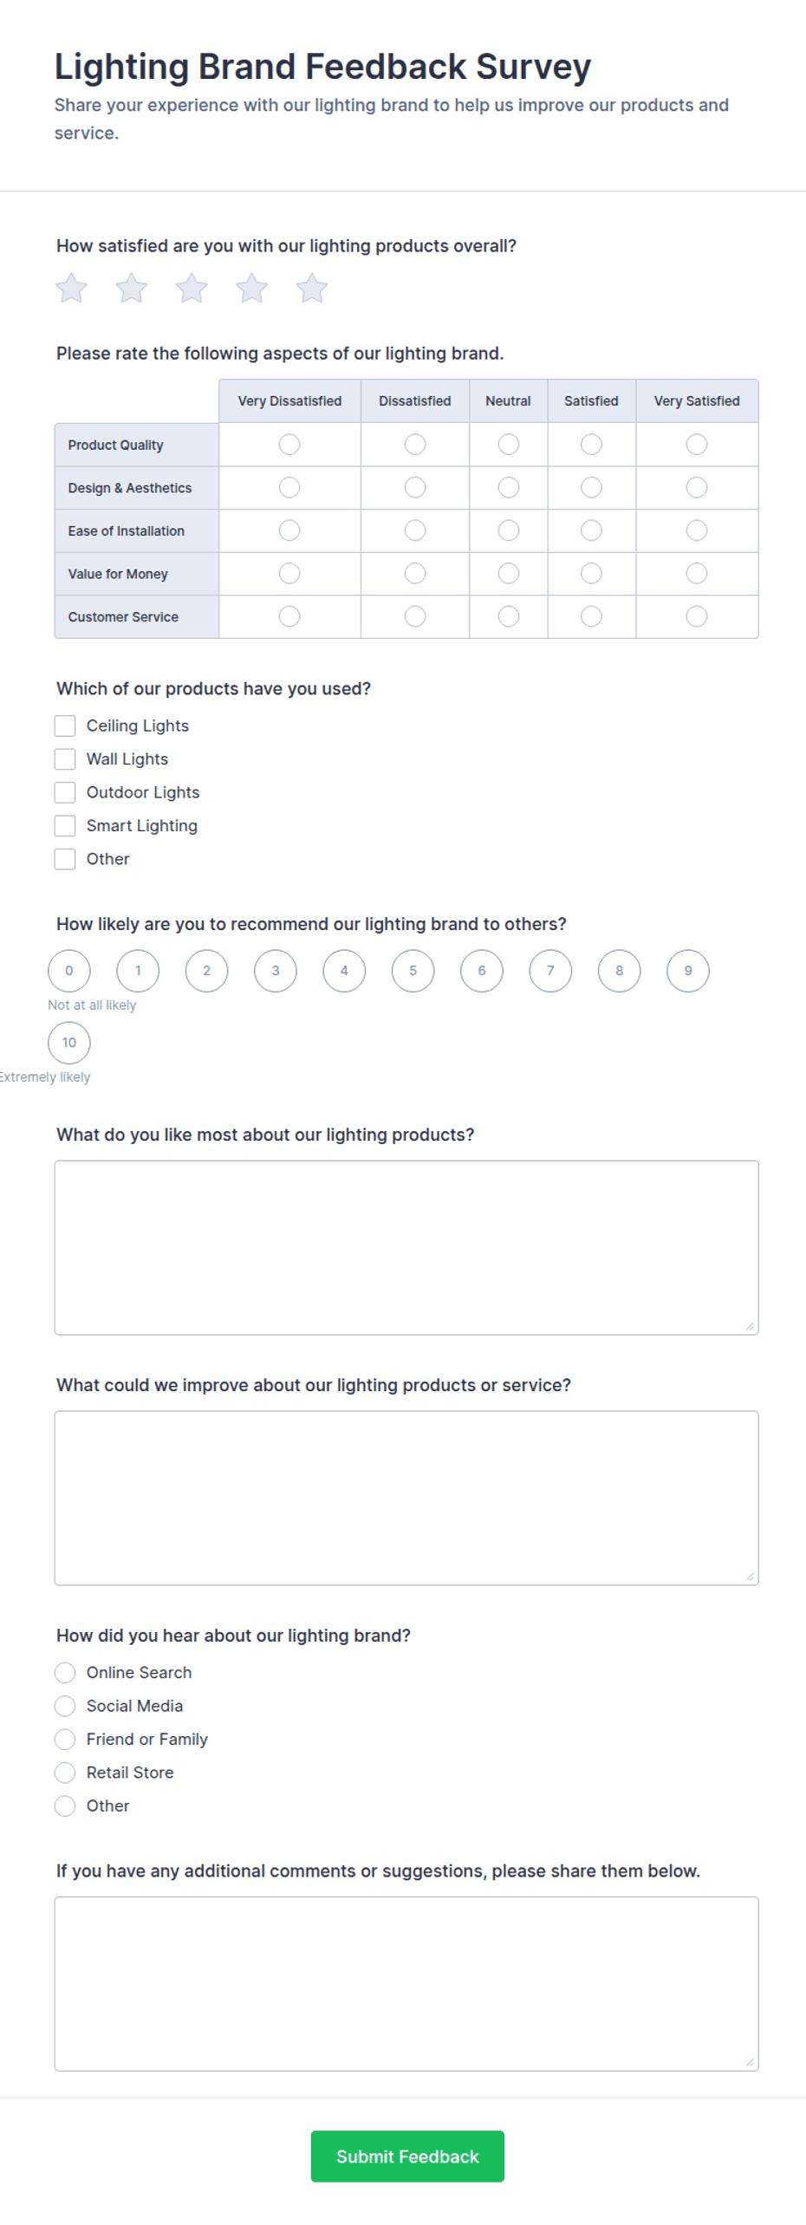Rate Design & Aesthetics as Neutral

(509, 488)
